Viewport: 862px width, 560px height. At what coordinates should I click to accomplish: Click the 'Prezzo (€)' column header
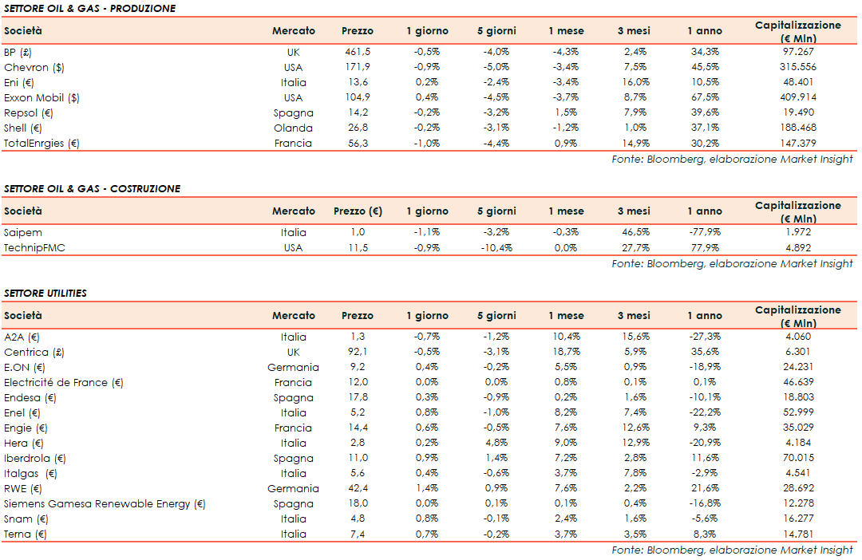coord(357,211)
